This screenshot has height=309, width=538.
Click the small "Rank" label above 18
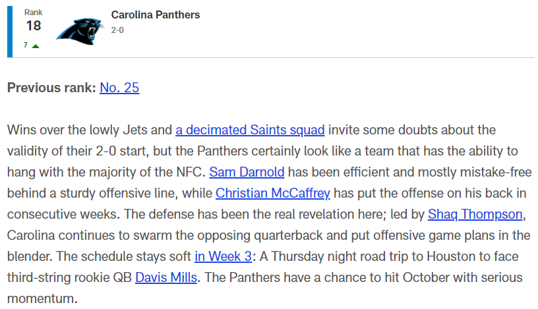click(x=32, y=12)
